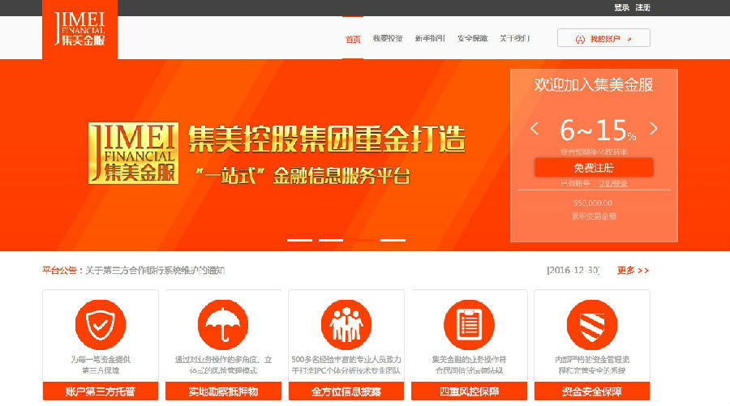Click the user icon in 我的账户 button

pos(580,40)
